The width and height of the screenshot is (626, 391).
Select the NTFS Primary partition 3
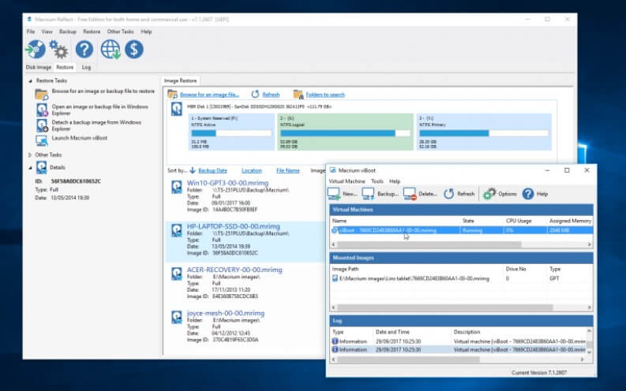484,132
